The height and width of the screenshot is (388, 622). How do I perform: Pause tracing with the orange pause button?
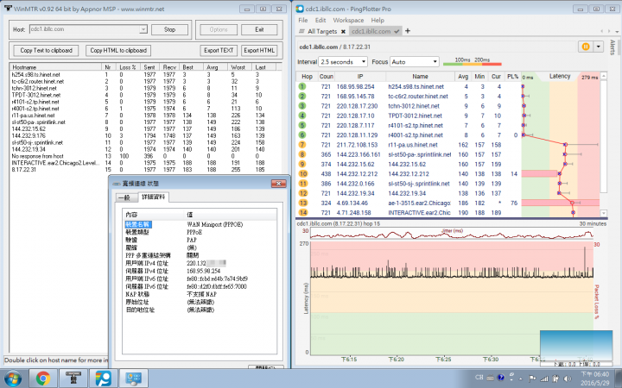coord(586,47)
